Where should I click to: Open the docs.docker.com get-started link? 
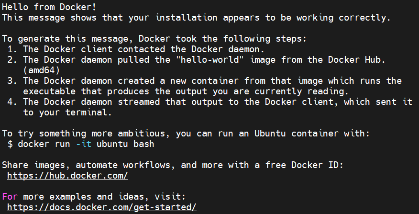point(101,207)
